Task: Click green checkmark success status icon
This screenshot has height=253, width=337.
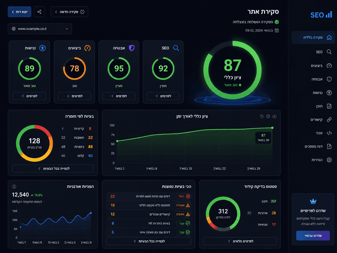Action: (277, 22)
